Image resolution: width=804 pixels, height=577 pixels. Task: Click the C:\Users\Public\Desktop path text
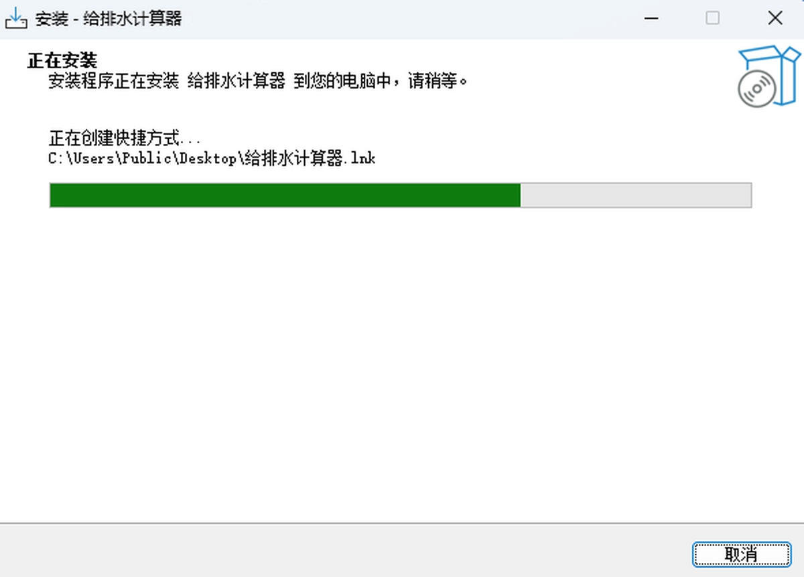pos(143,159)
